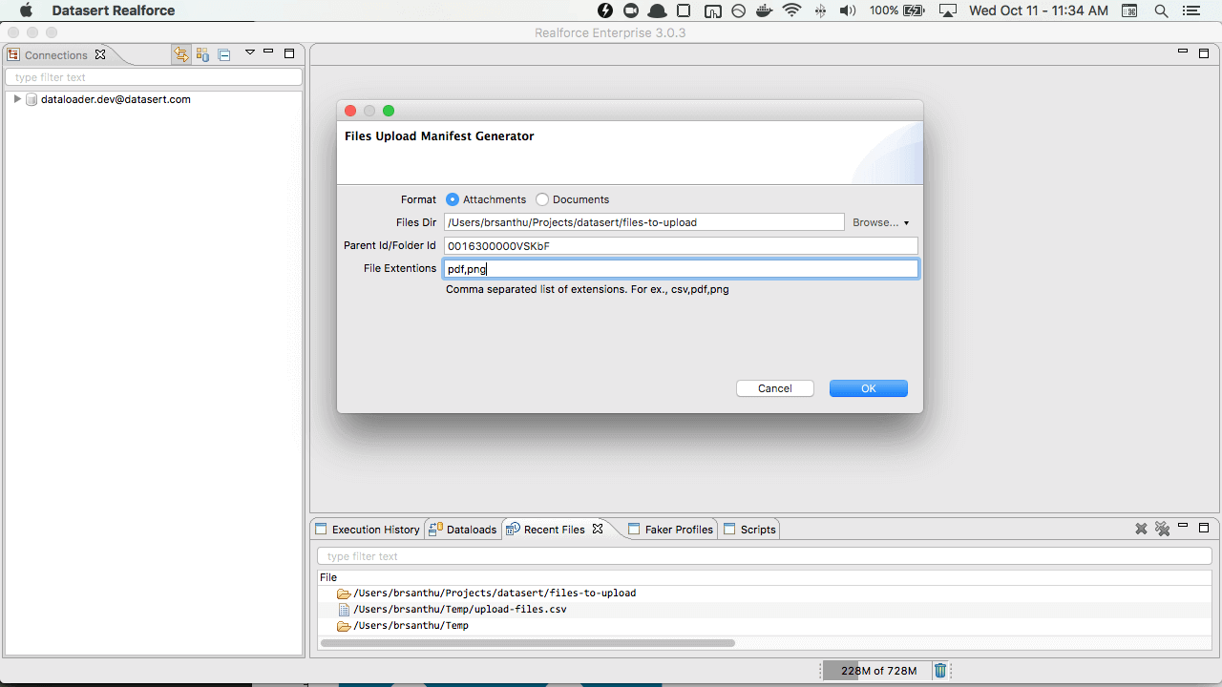Viewport: 1222px width, 687px height.
Task: Click the battery 100% indicator
Action: (x=896, y=10)
